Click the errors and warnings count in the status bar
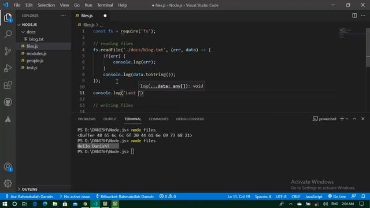 [x=168, y=196]
